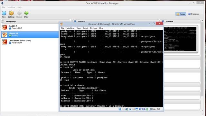The width and height of the screenshot is (206, 116).
Task: Open the Manager Machine menu
Action: pyautogui.click(x=11, y=7)
